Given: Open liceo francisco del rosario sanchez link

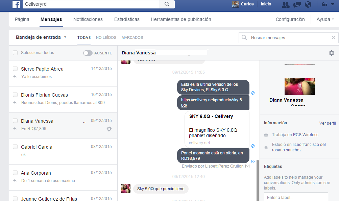Looking at the screenshot, I should (299, 147).
